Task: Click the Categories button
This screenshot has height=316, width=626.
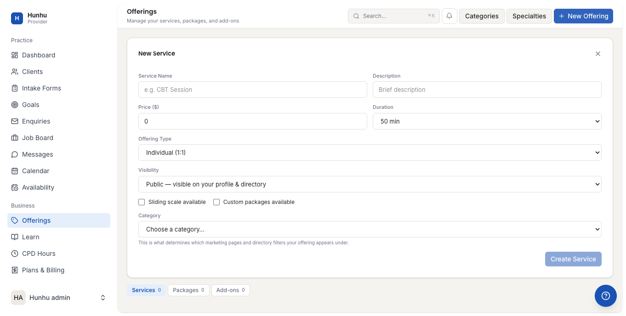Action: (x=482, y=16)
